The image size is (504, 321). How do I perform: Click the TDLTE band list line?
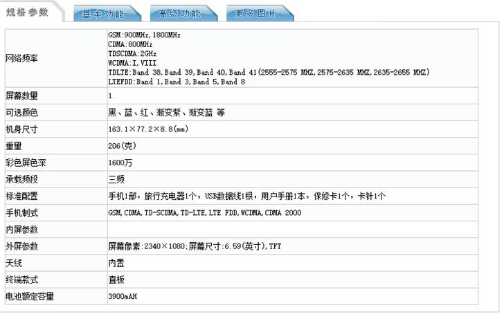coord(269,72)
